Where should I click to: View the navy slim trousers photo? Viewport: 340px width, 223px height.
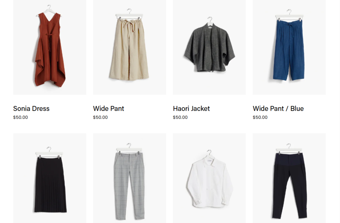pyautogui.click(x=289, y=178)
